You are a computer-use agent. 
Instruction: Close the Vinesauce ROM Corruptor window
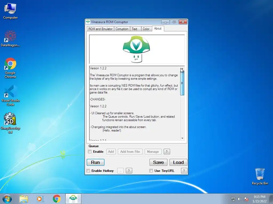(x=183, y=22)
